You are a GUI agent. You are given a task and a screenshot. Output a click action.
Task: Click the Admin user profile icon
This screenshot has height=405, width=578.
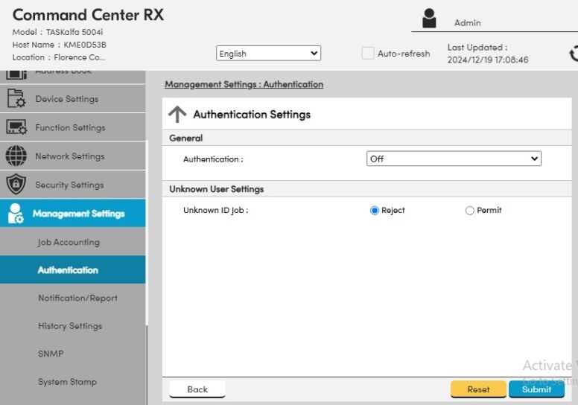click(429, 19)
